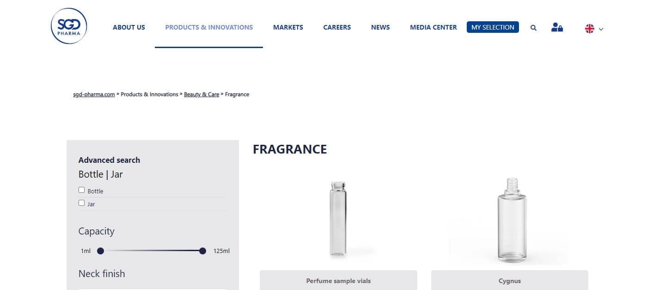Viewport: 647px width, 290px height.
Task: Open the Media Center menu item
Action: [433, 27]
